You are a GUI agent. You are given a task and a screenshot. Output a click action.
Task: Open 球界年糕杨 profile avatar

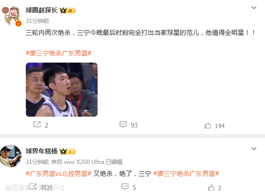tap(11, 156)
